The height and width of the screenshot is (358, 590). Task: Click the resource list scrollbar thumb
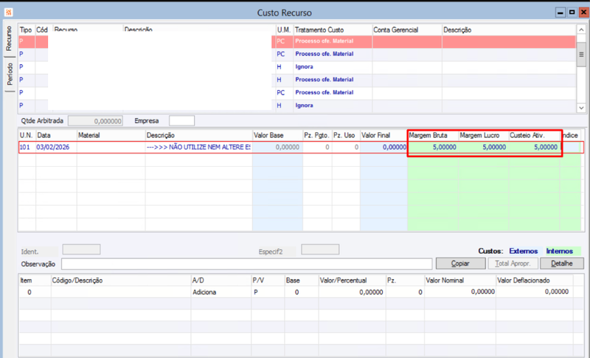point(581,55)
